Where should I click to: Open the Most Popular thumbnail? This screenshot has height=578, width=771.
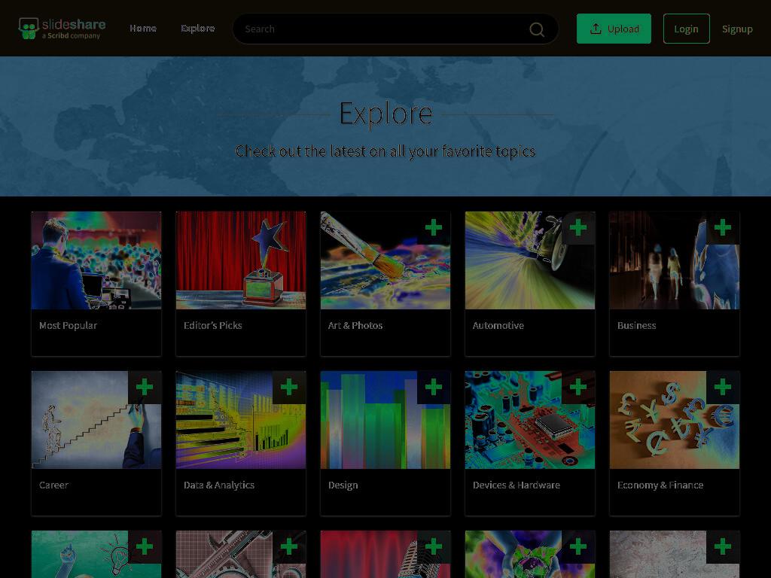coord(96,260)
